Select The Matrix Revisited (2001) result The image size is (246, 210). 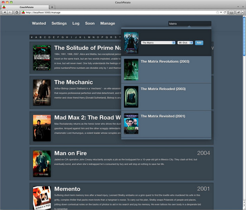coord(166,124)
